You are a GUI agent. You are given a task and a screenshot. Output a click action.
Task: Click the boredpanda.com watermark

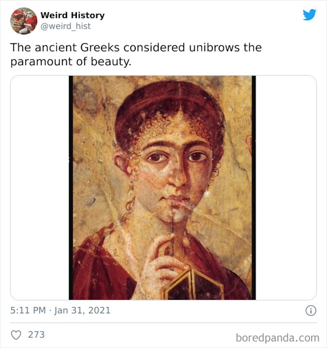[x=277, y=338]
